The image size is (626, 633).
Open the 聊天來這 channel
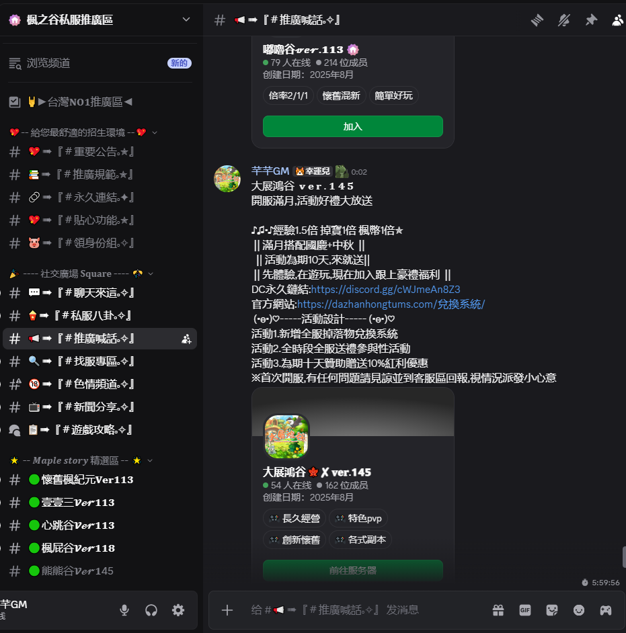(100, 293)
